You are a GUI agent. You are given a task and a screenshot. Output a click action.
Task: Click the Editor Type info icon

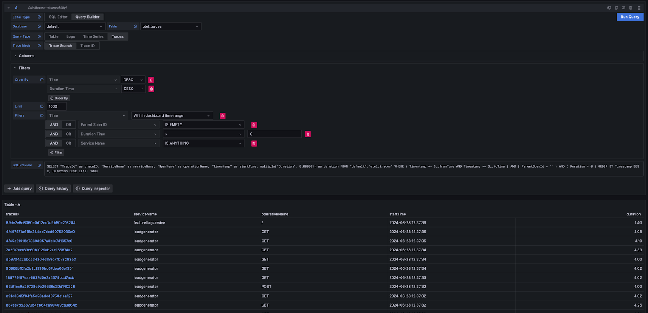pyautogui.click(x=39, y=17)
